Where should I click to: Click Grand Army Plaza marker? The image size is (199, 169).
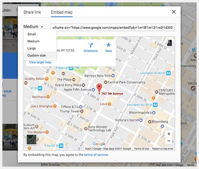[x=83, y=85]
